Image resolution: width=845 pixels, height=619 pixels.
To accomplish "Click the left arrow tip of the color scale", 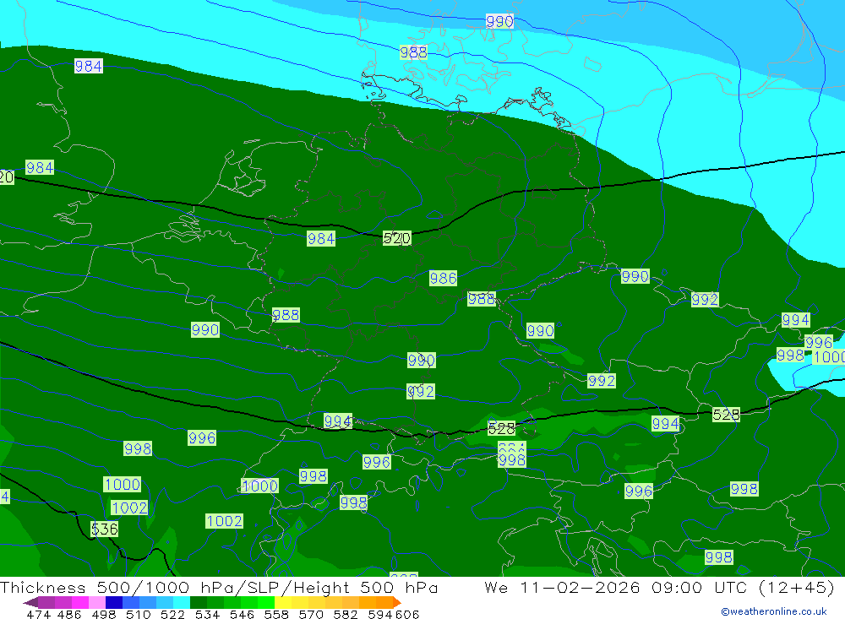I will point(30,602).
